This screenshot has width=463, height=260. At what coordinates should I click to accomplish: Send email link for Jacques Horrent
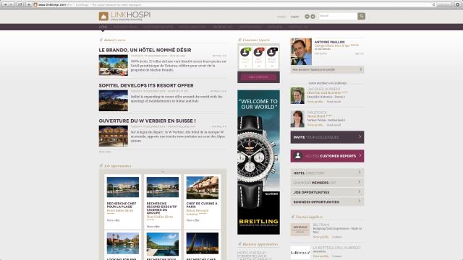click(334, 101)
